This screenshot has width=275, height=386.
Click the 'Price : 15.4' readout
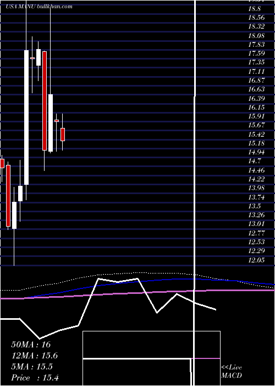pyautogui.click(x=35, y=378)
